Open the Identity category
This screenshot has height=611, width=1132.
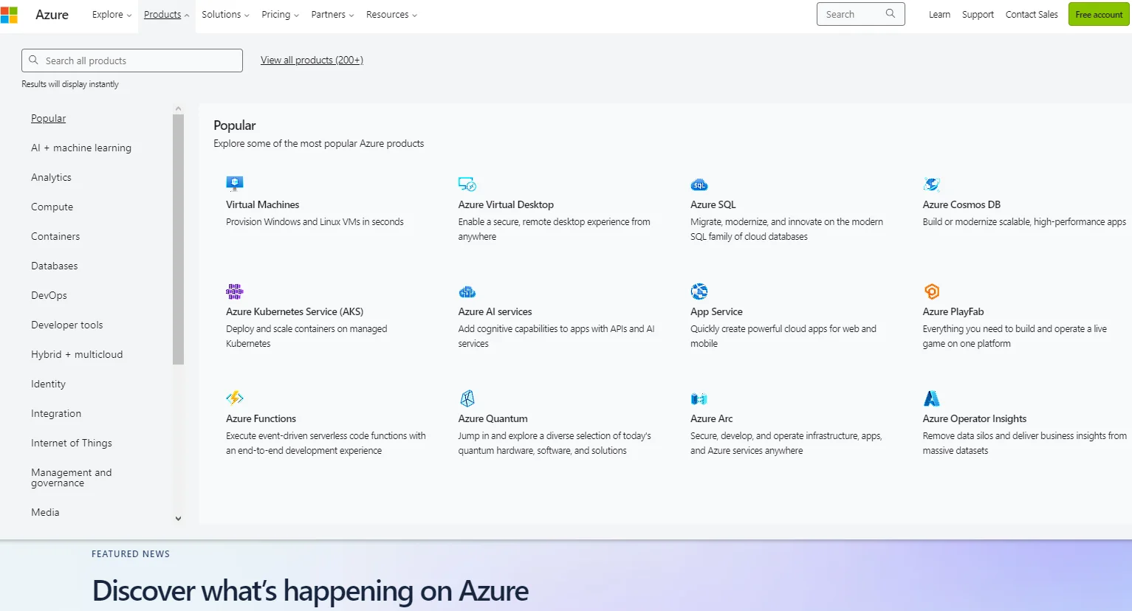pos(48,384)
